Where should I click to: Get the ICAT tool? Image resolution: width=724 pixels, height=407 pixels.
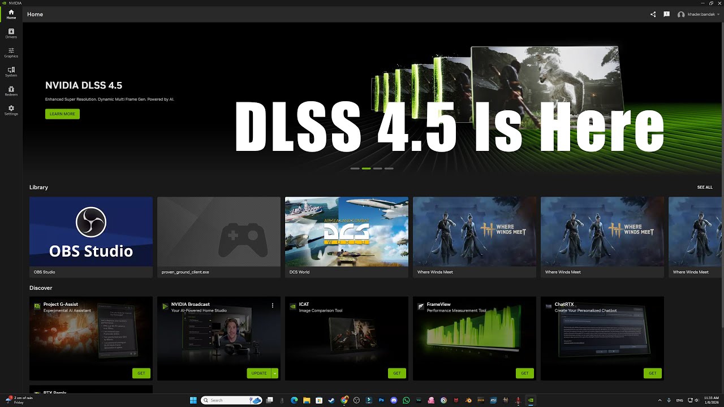(x=397, y=373)
